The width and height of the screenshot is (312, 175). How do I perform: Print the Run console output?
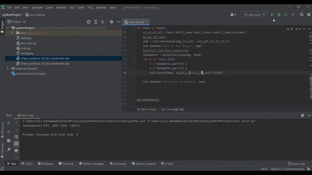point(16,151)
